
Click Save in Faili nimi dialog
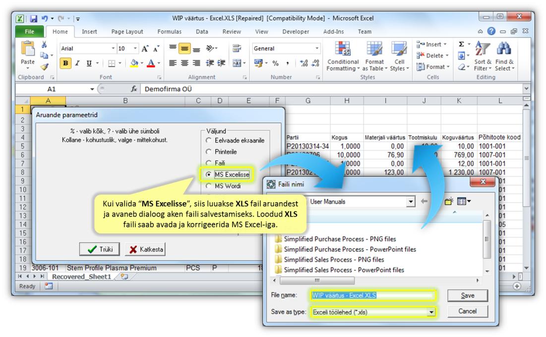coord(467,295)
